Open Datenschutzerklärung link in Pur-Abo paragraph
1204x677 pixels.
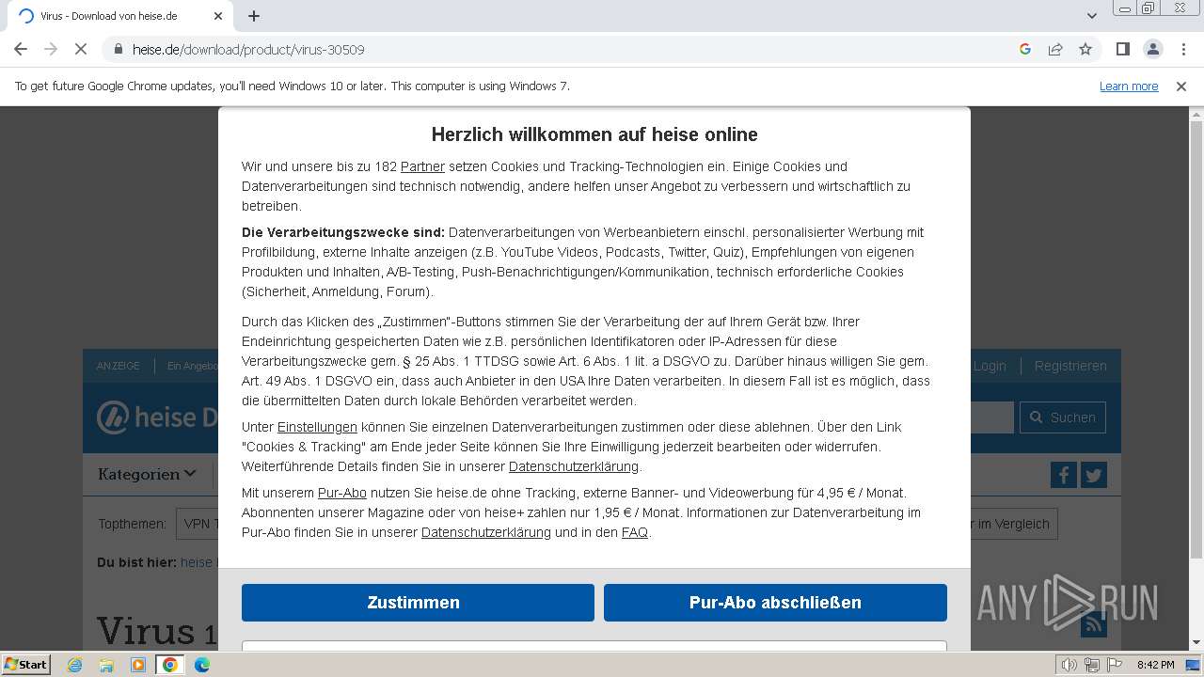tap(486, 532)
